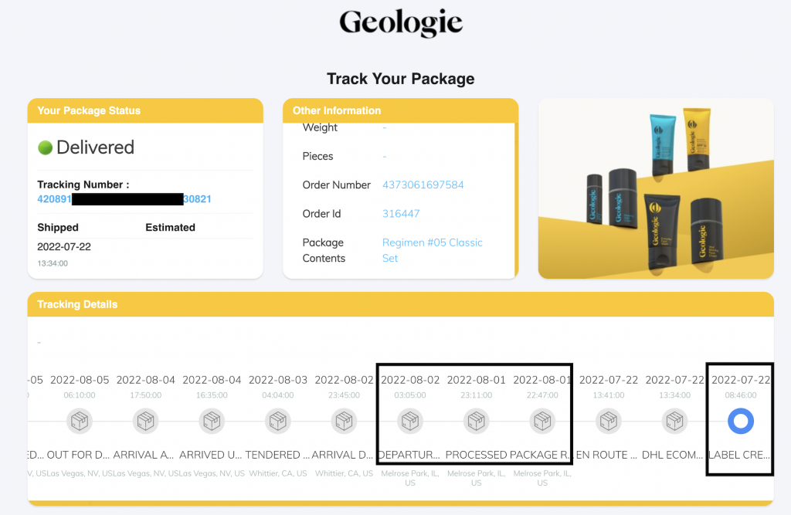This screenshot has height=515, width=791.
Task: Select the 13:41:00 En Route package icon
Action: click(608, 421)
